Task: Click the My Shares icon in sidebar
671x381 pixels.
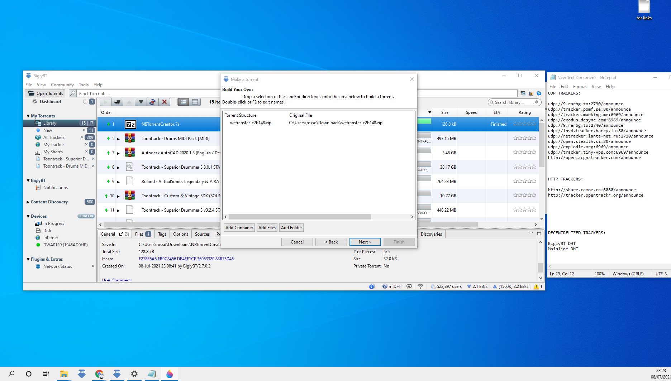Action: coord(38,152)
